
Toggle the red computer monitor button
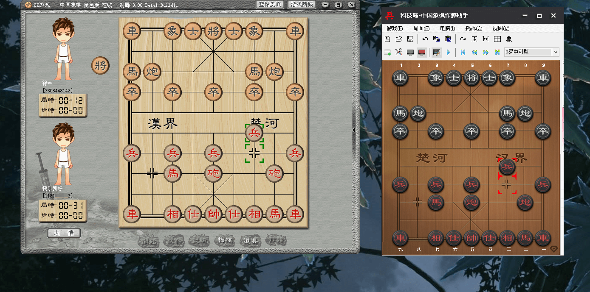(421, 52)
